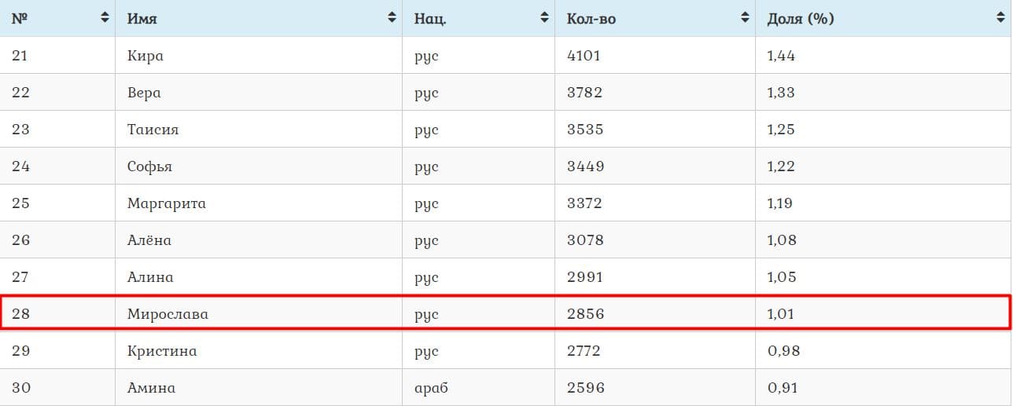The image size is (1013, 406).
Task: Click the 1,01 share value
Action: click(x=780, y=314)
